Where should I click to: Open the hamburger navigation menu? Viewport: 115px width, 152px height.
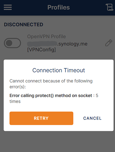tap(8, 7)
